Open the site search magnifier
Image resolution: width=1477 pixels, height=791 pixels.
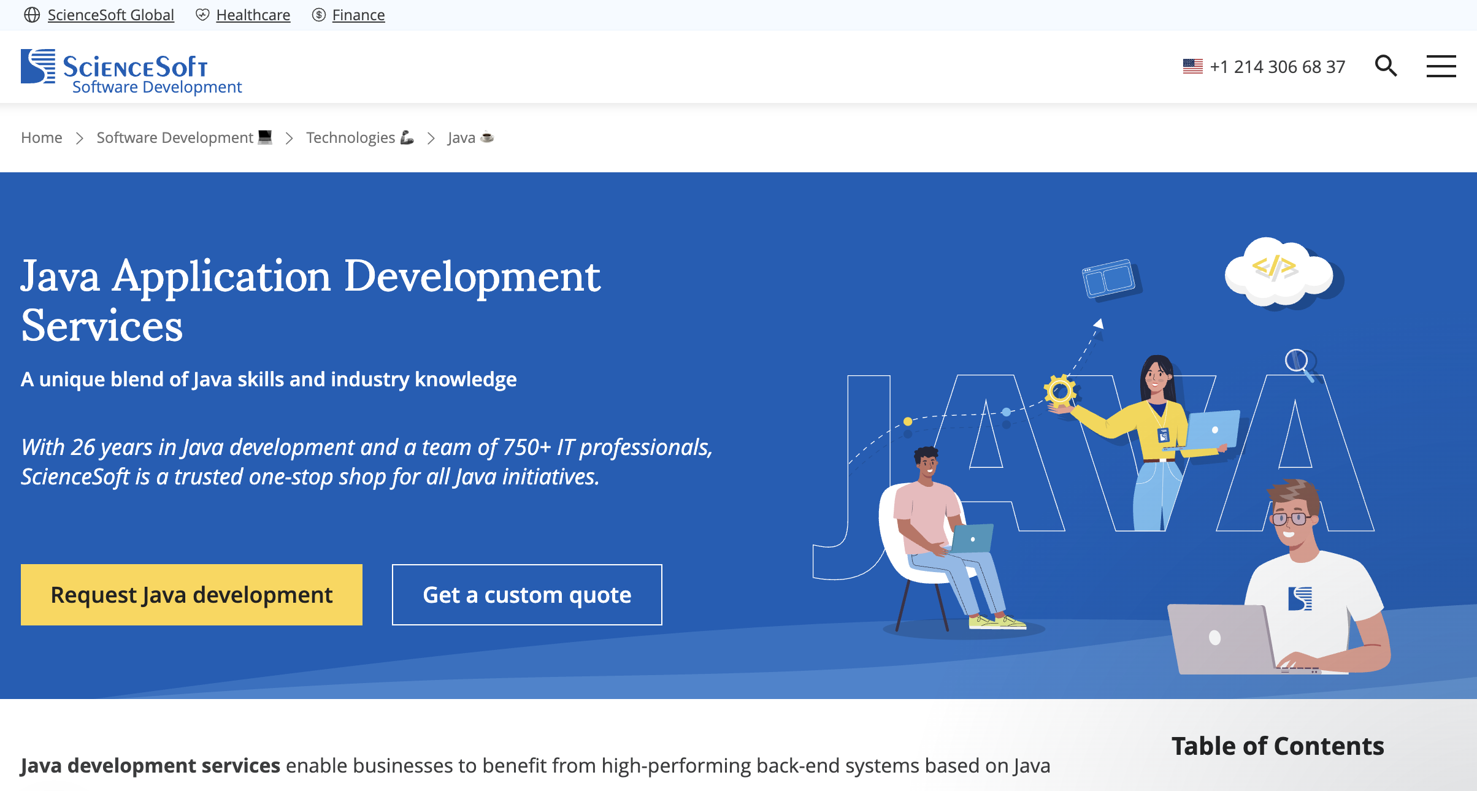pos(1386,66)
